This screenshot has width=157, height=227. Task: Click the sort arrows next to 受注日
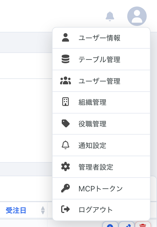(x=43, y=210)
